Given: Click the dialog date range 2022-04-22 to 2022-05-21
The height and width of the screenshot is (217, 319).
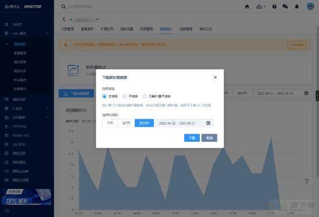Looking at the screenshot, I should [x=184, y=123].
